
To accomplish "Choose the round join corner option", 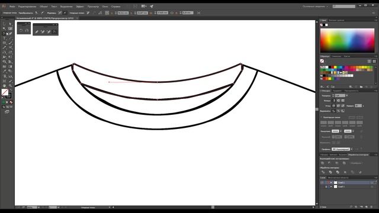I will (338, 106).
